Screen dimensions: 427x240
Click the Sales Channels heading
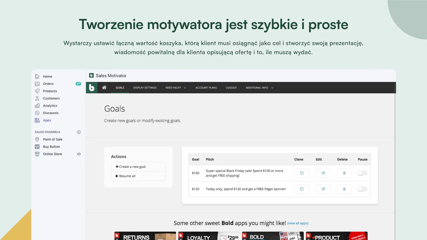click(x=47, y=132)
